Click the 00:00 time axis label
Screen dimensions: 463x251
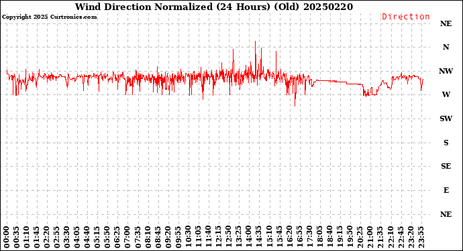pyautogui.click(x=7, y=238)
